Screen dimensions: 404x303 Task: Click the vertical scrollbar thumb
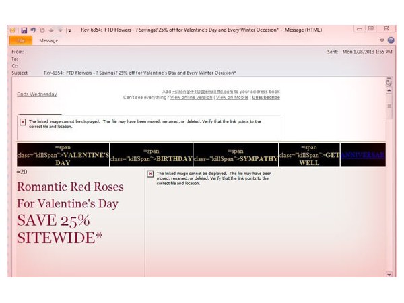[x=389, y=106]
